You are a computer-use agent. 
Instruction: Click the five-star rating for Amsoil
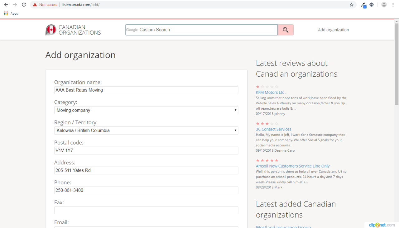click(267, 160)
